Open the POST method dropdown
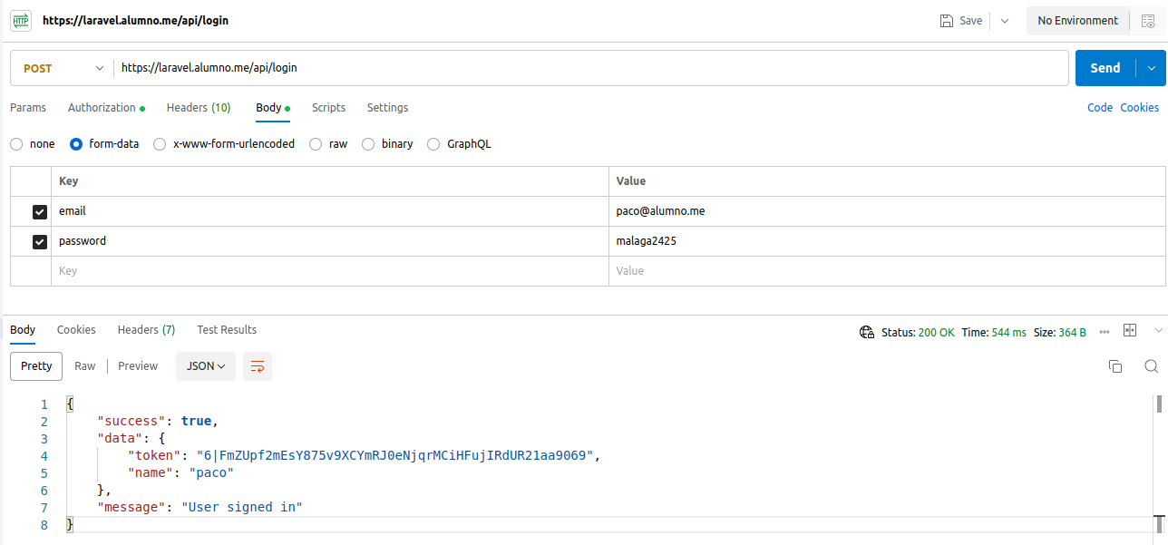 click(x=63, y=68)
